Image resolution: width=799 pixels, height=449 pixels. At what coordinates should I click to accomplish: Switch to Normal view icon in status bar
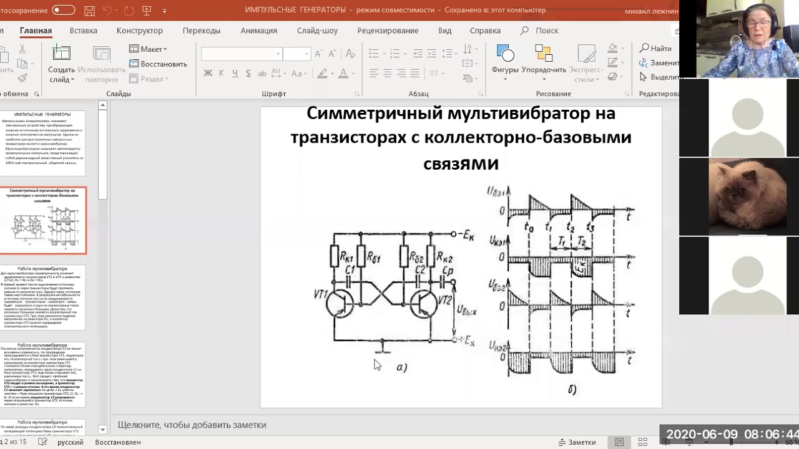(x=619, y=442)
